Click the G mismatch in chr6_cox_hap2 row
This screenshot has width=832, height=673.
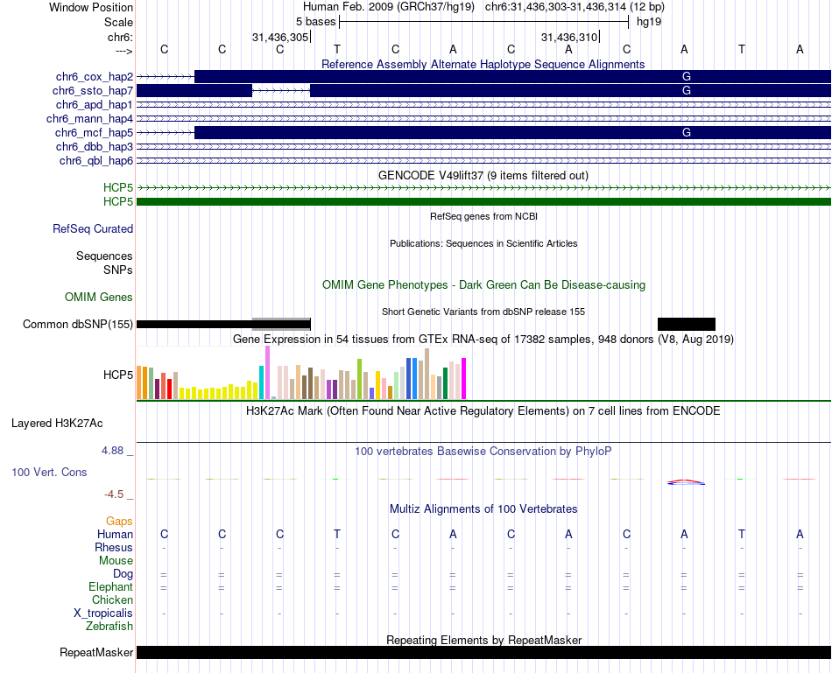pos(686,77)
